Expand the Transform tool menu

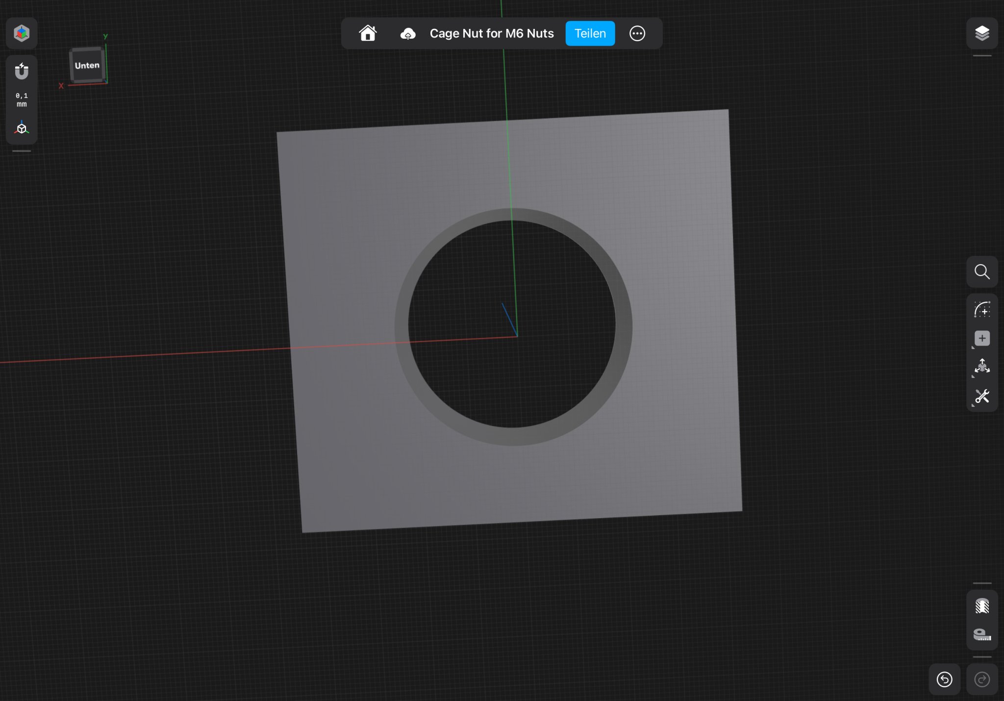[x=982, y=367]
